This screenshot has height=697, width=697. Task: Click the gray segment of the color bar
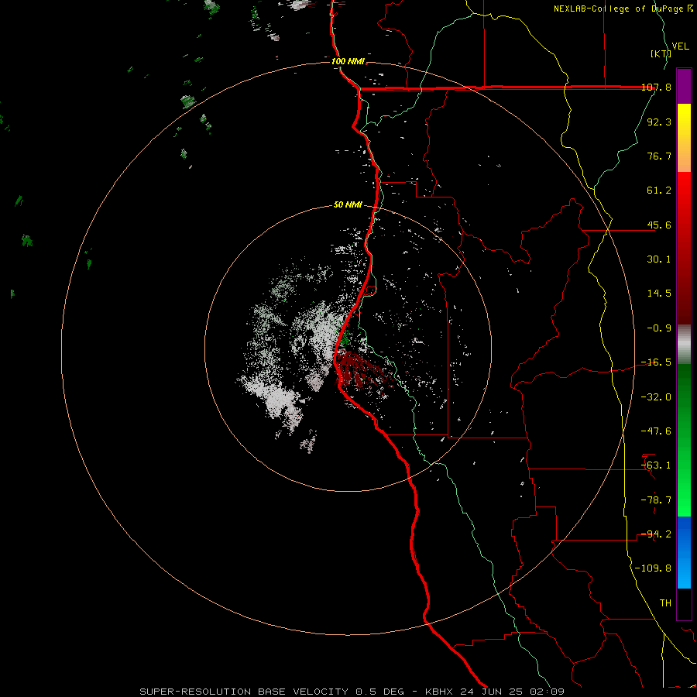click(x=684, y=345)
